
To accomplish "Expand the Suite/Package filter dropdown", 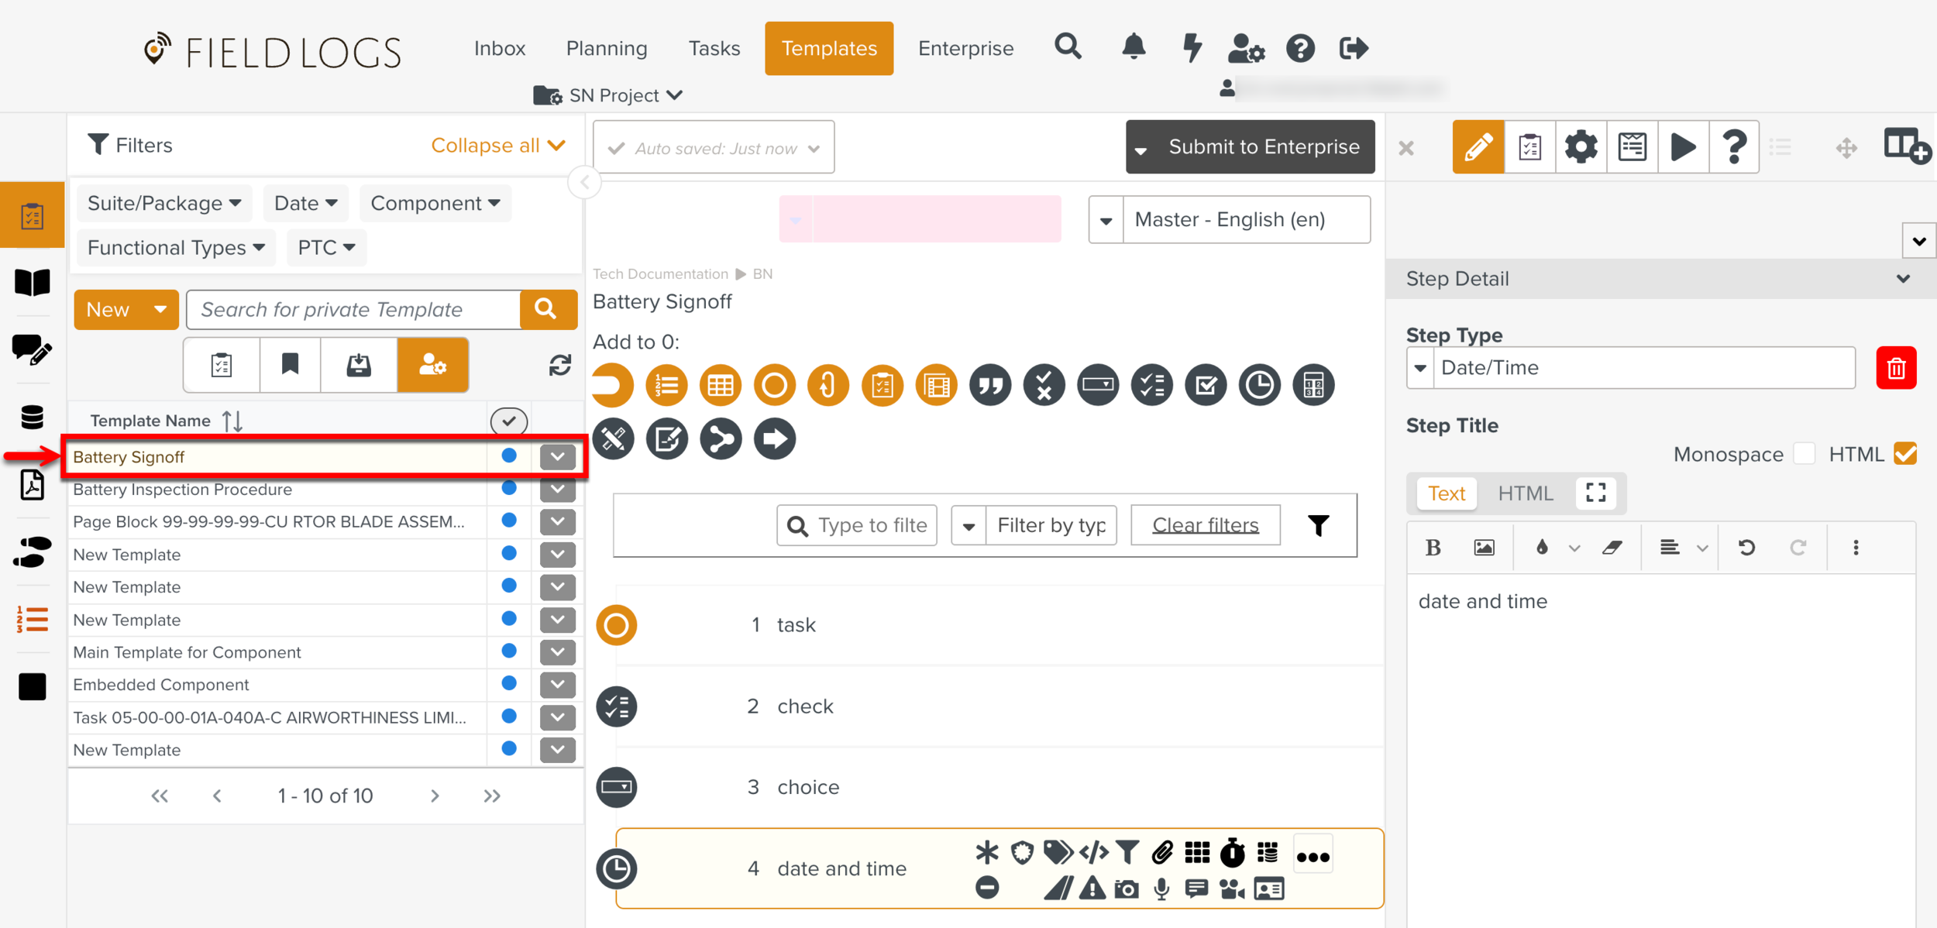I will [x=164, y=203].
